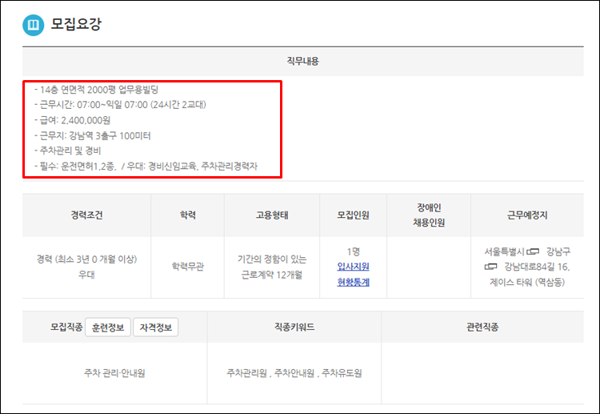Click the 경력조건 column header
Image resolution: width=600 pixels, height=414 pixels.
(x=86, y=215)
